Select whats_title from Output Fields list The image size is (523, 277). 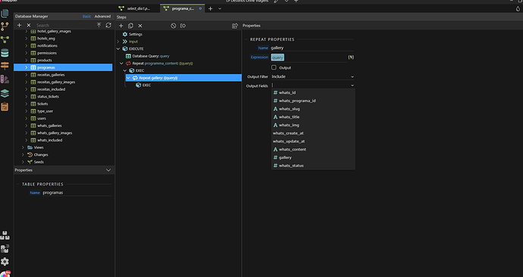(x=290, y=117)
